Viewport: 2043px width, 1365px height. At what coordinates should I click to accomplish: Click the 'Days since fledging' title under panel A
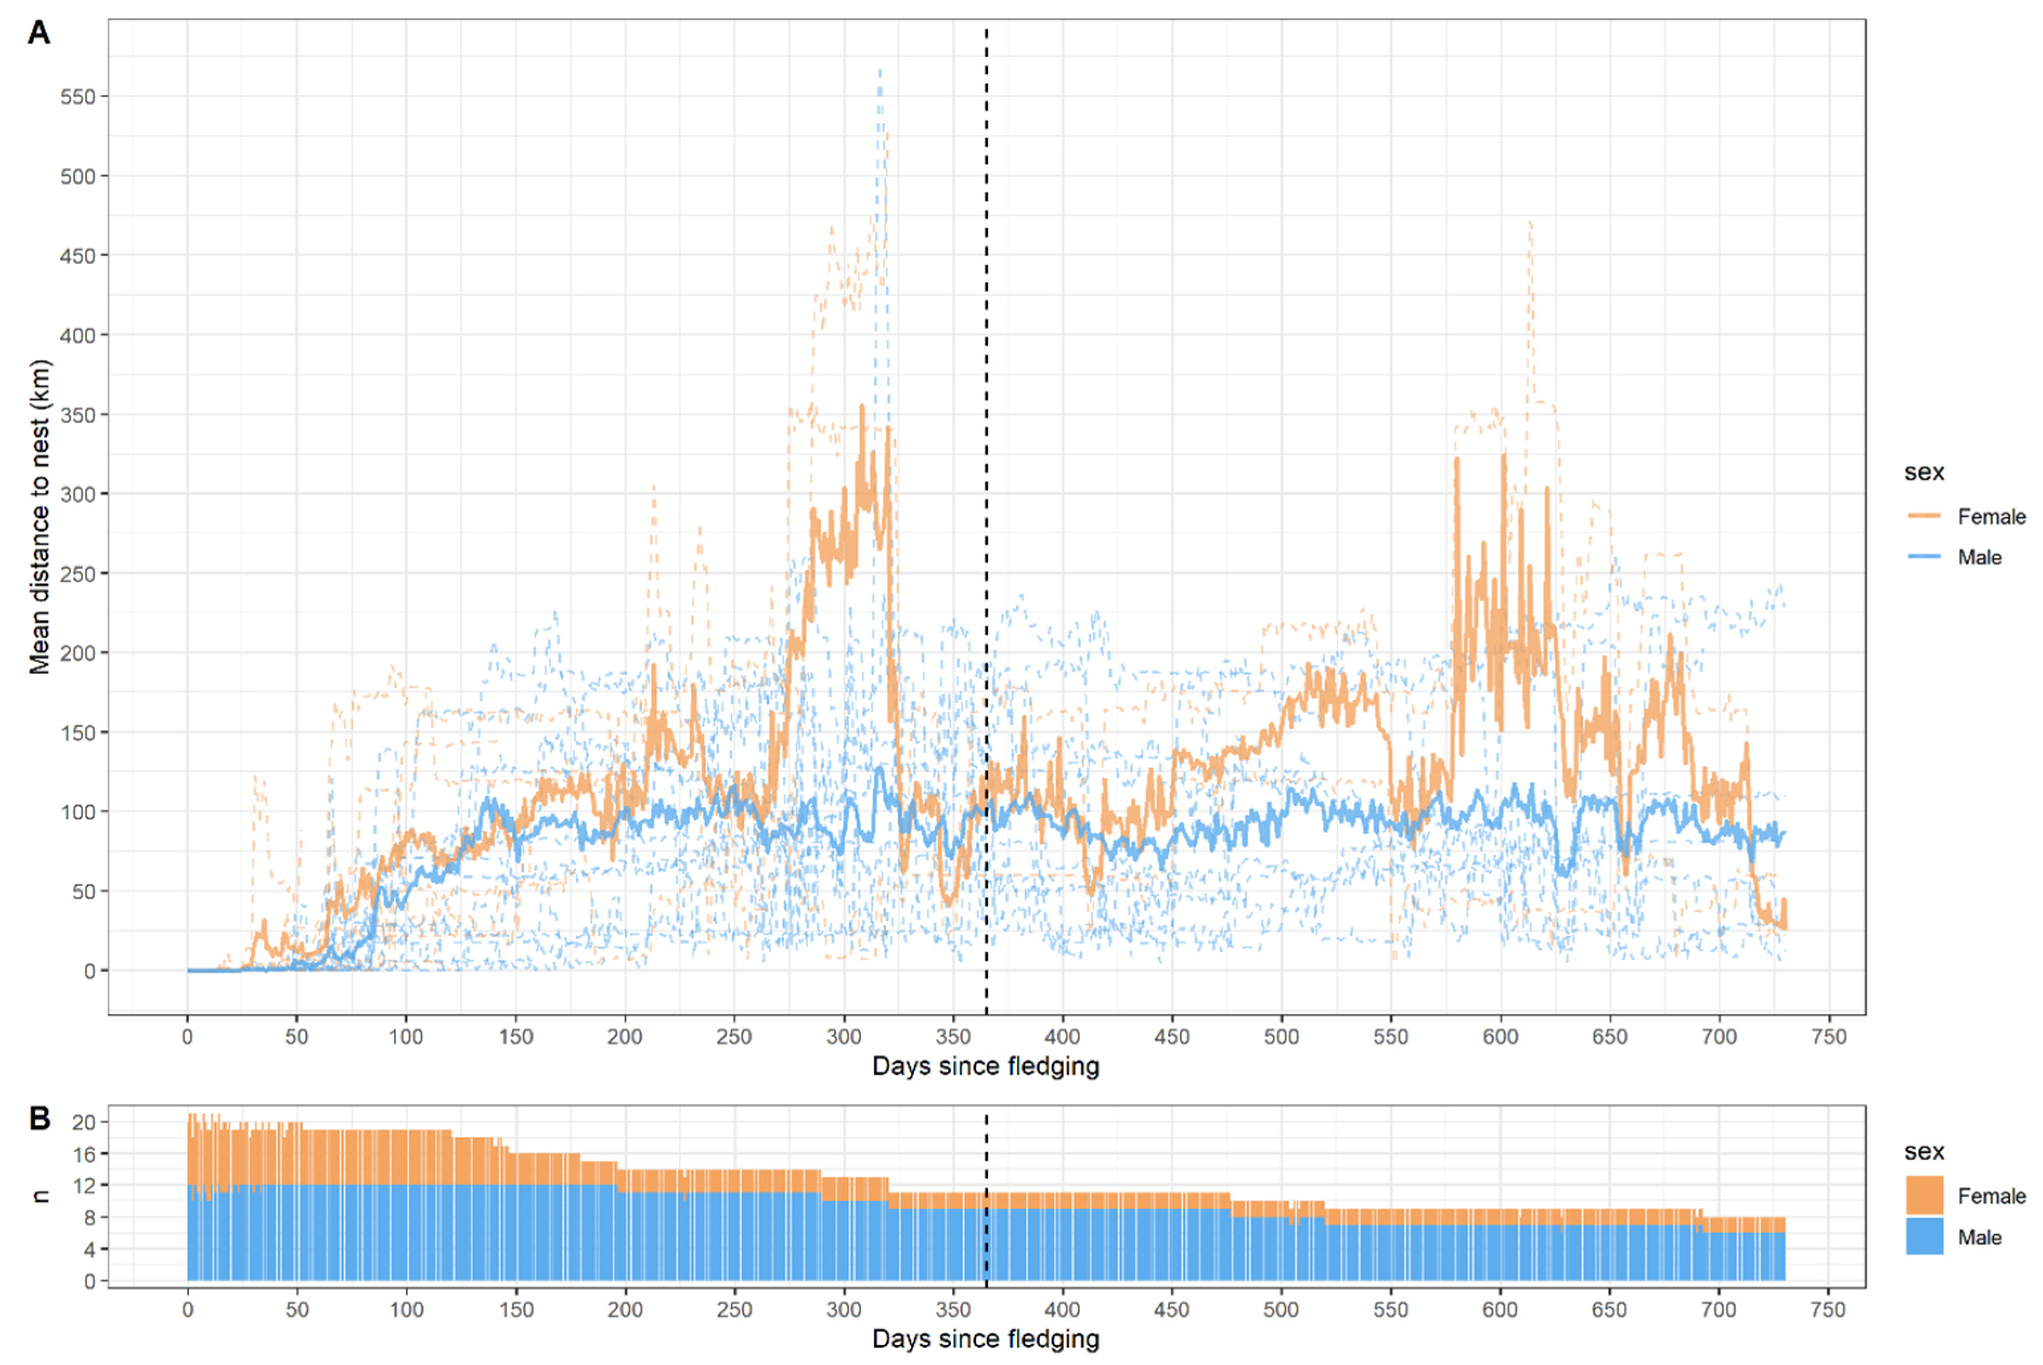coord(985,1067)
